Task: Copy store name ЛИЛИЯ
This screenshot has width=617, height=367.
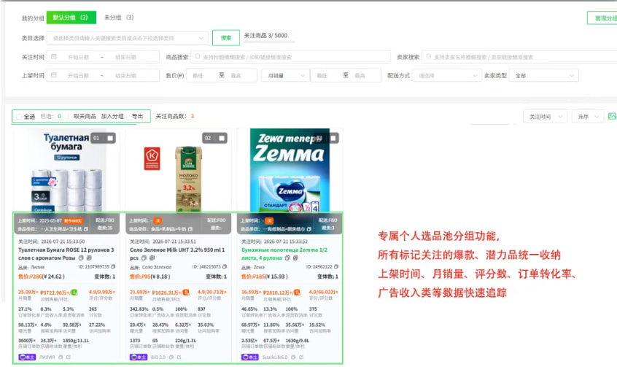Action: point(61,358)
